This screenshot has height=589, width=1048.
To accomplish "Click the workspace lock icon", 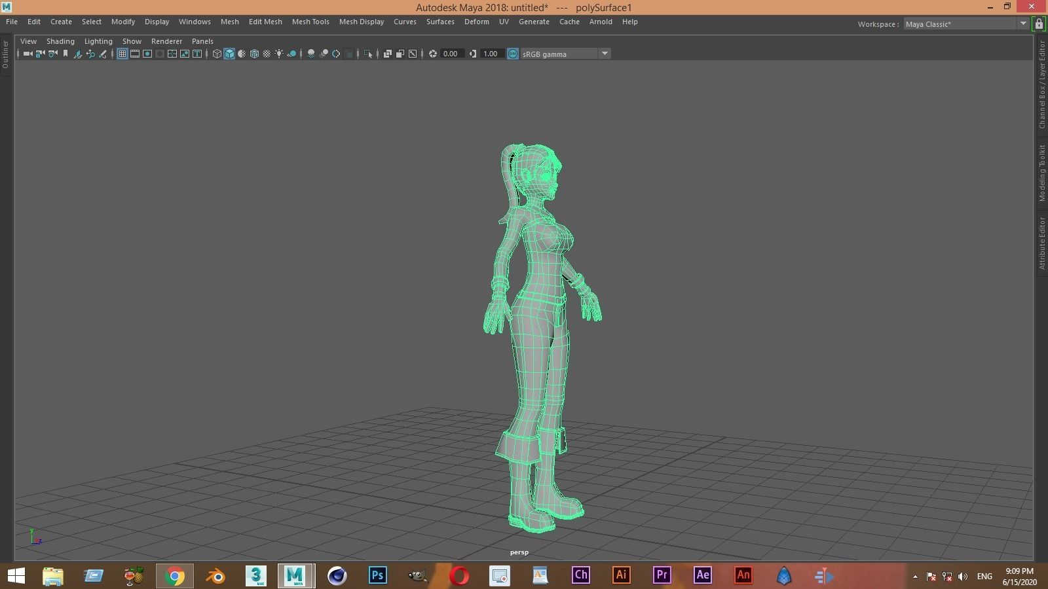I will pos(1039,24).
